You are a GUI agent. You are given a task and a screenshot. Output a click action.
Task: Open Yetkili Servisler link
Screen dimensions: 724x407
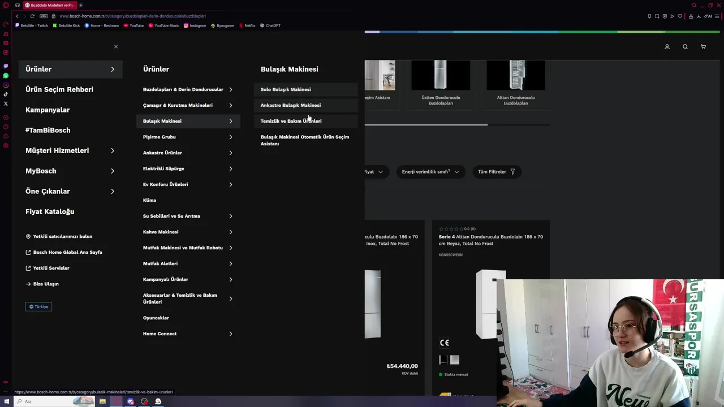(x=48, y=268)
